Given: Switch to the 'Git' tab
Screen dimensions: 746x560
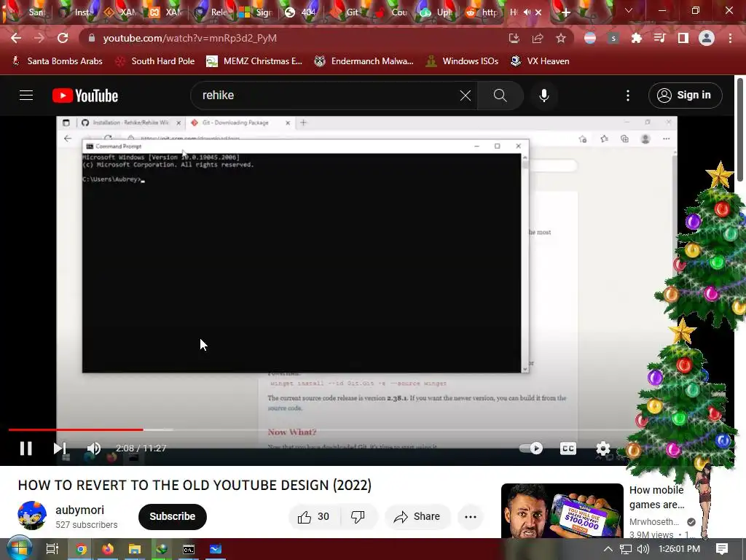Looking at the screenshot, I should [348, 12].
